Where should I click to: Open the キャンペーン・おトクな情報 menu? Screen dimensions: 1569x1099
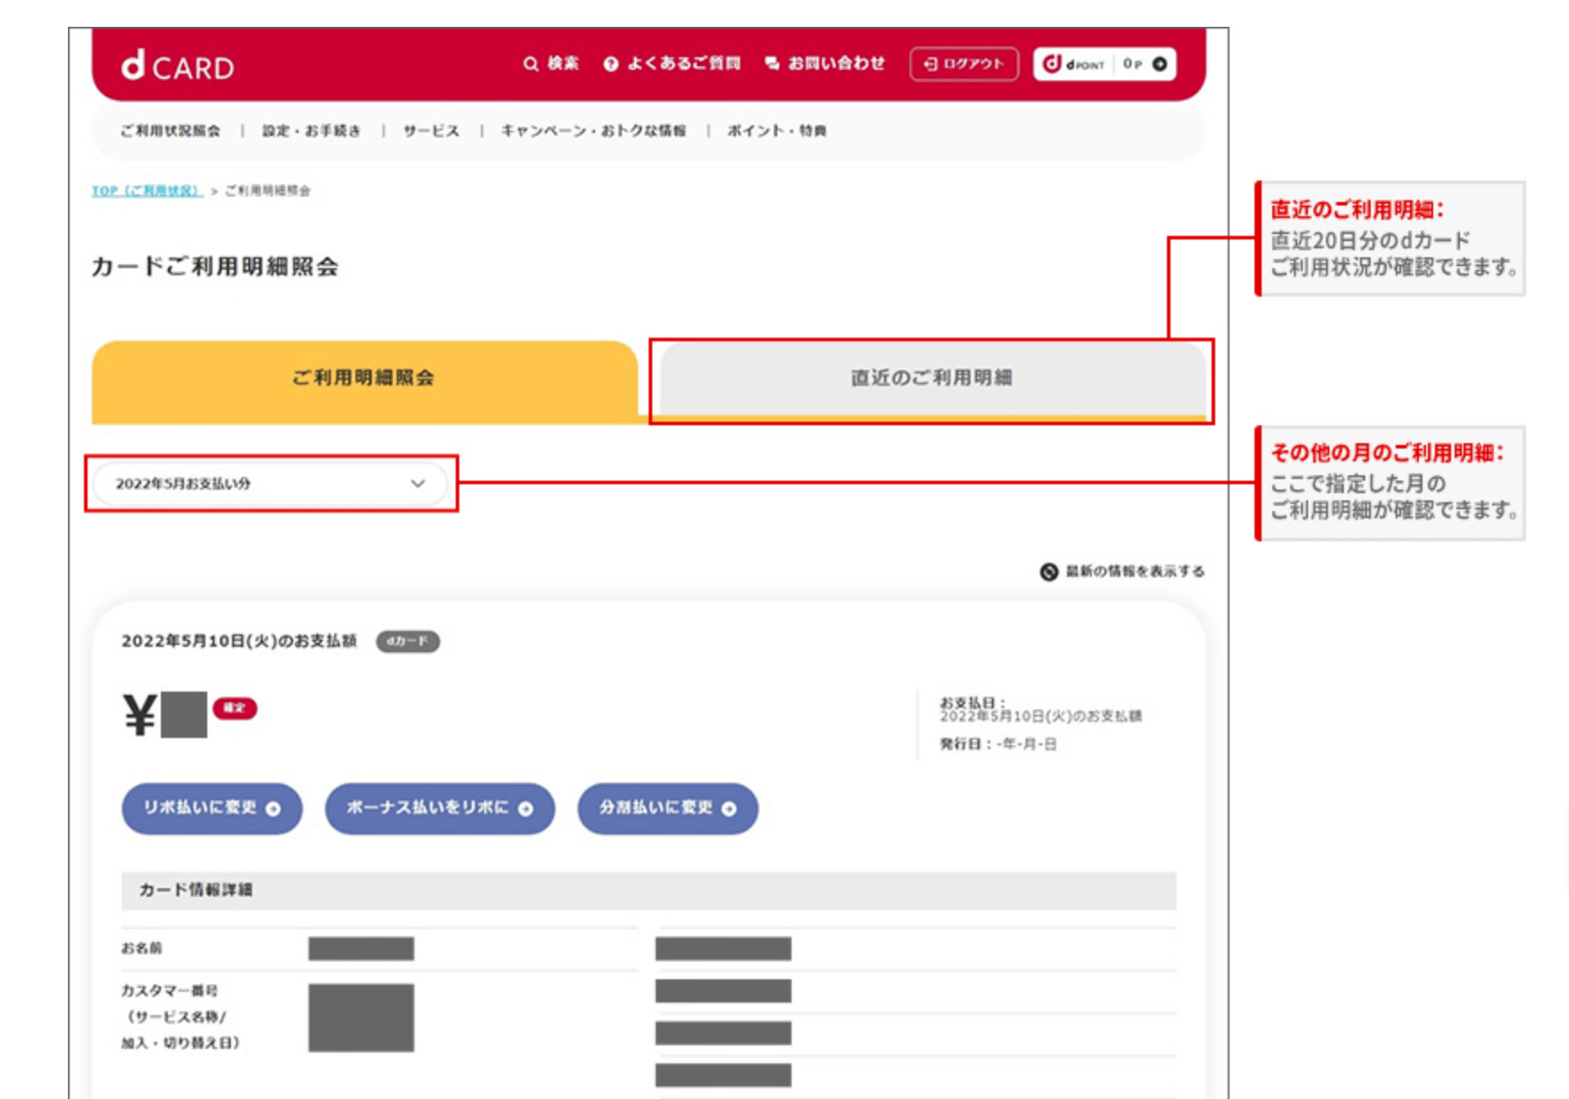click(593, 130)
